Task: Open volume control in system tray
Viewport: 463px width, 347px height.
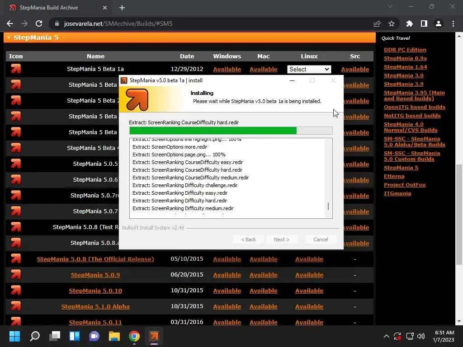Action: click(421, 336)
